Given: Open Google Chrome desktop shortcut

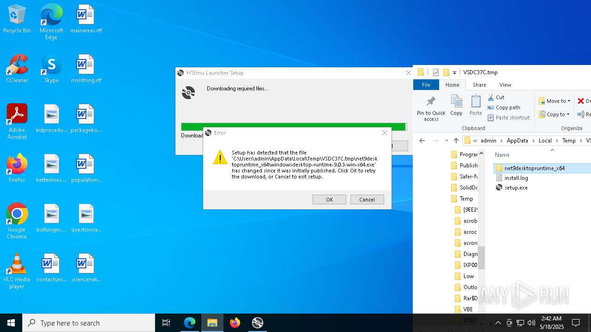Looking at the screenshot, I should [17, 221].
